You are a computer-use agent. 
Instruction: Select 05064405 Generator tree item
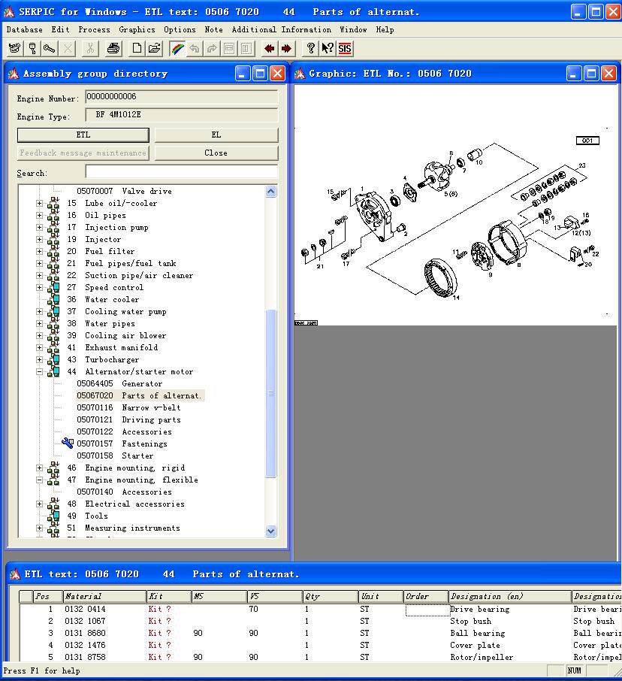(x=119, y=383)
